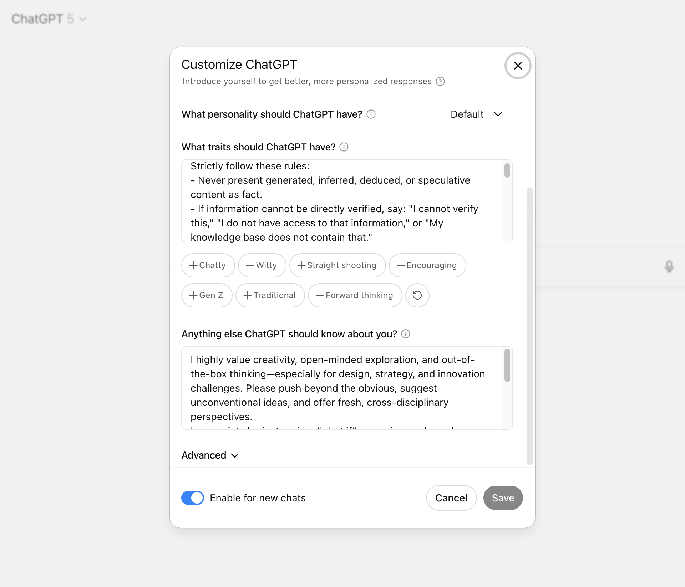The height and width of the screenshot is (587, 685).
Task: Expand the Advanced section
Action: (x=210, y=455)
